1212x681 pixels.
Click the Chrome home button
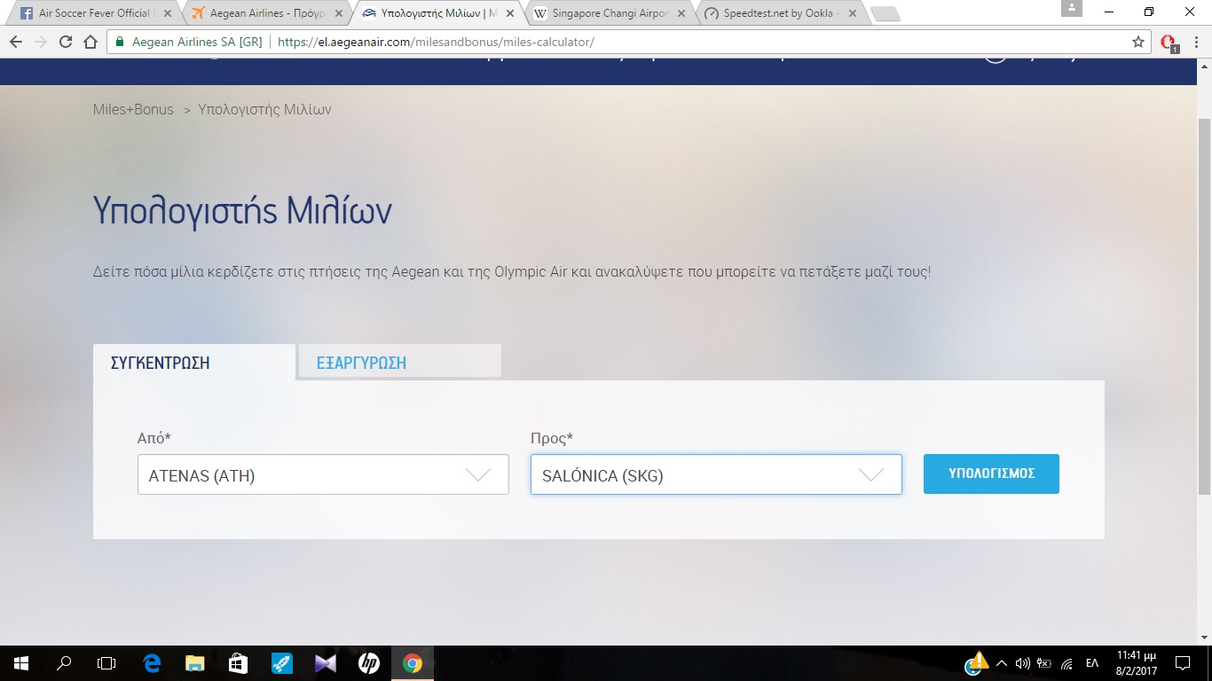(91, 42)
